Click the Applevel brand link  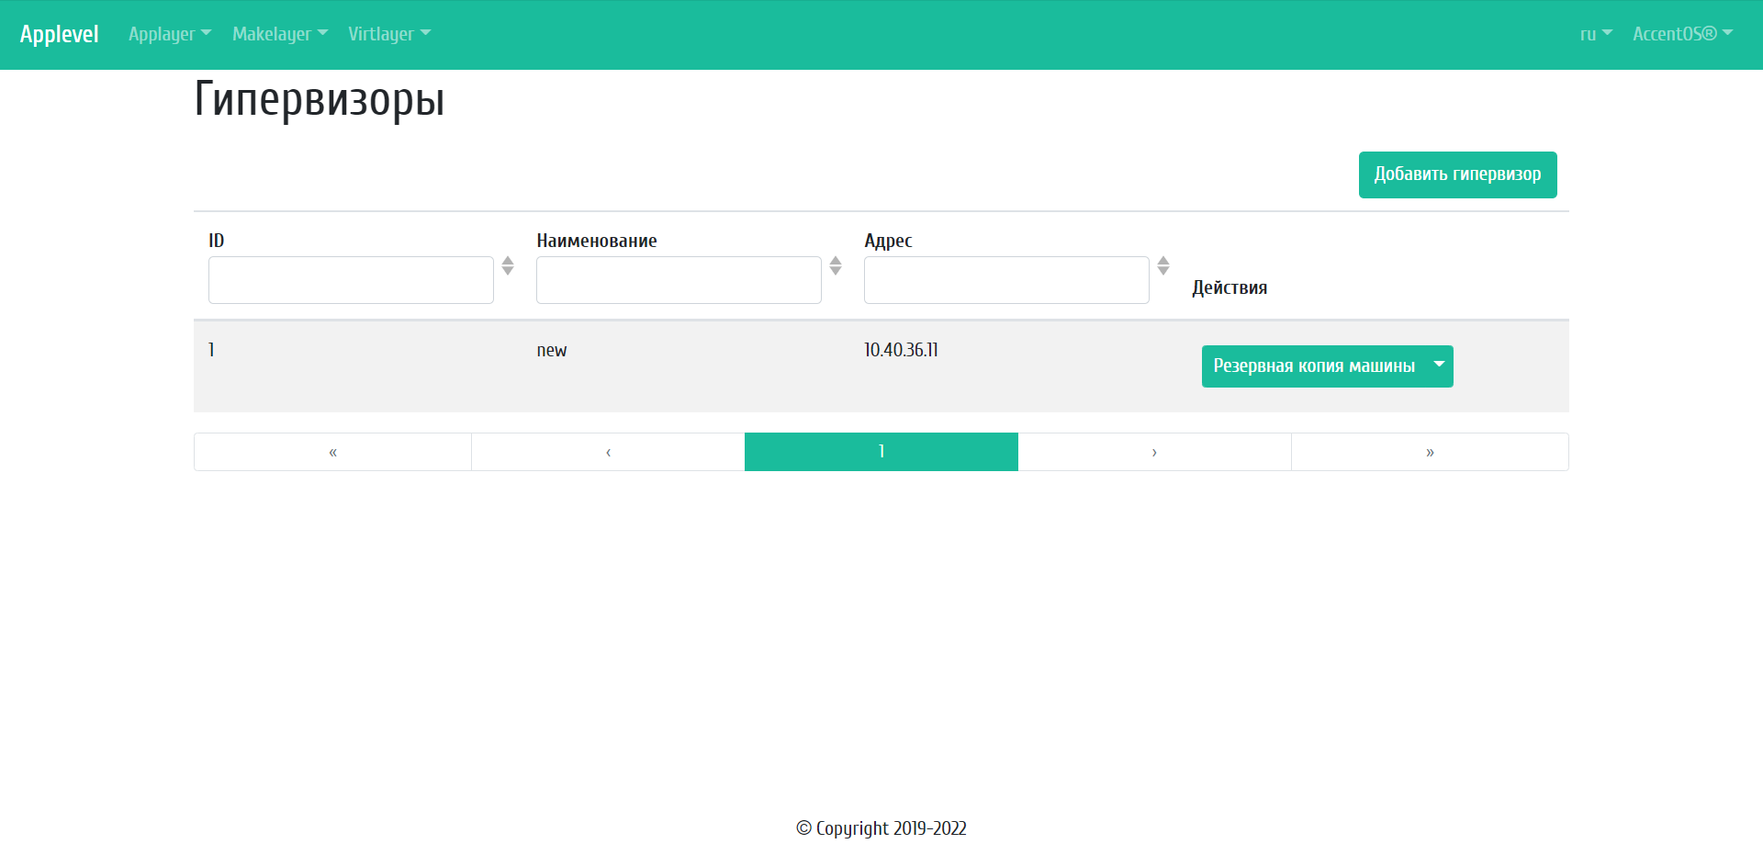click(x=60, y=34)
